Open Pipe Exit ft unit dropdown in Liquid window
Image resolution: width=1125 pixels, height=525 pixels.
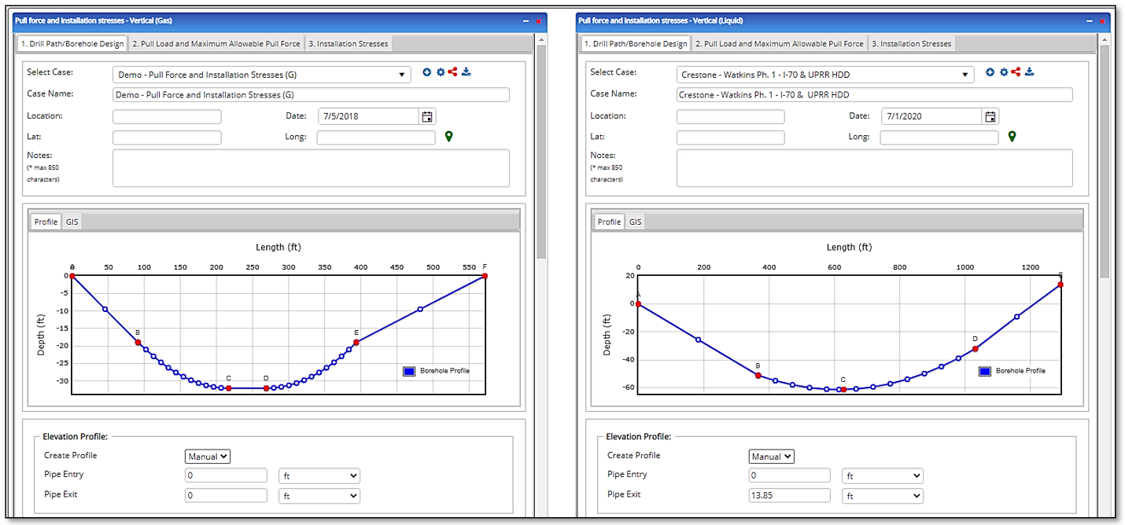[x=882, y=496]
